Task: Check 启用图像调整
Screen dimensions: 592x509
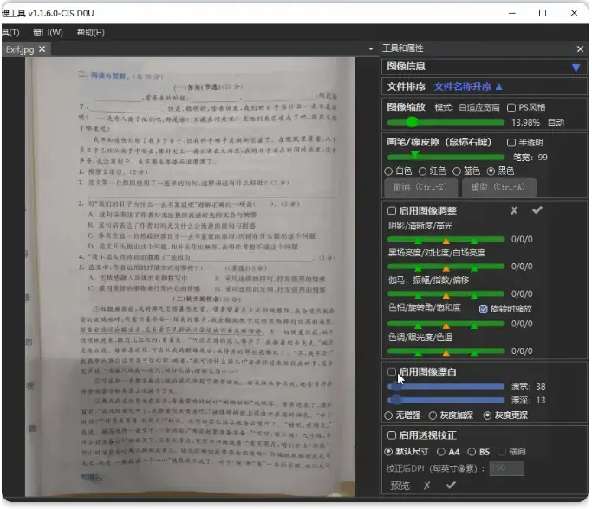Action: [x=392, y=210]
